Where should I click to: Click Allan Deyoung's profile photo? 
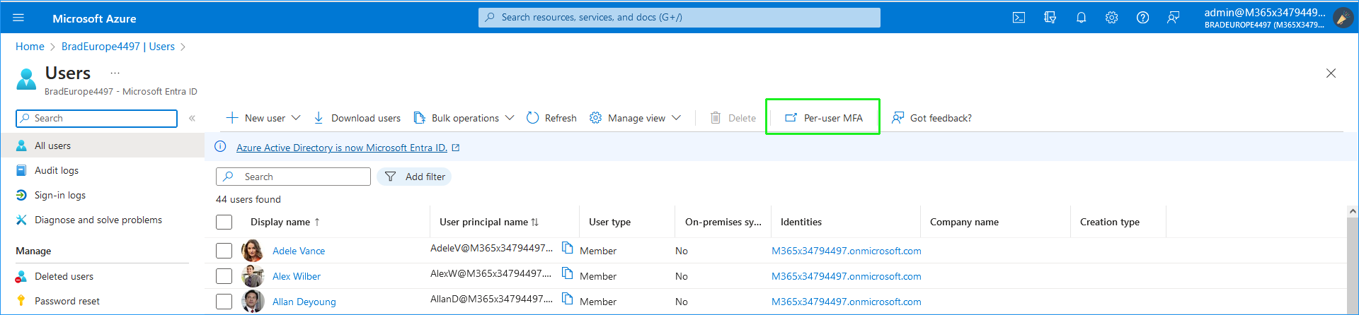tap(252, 302)
